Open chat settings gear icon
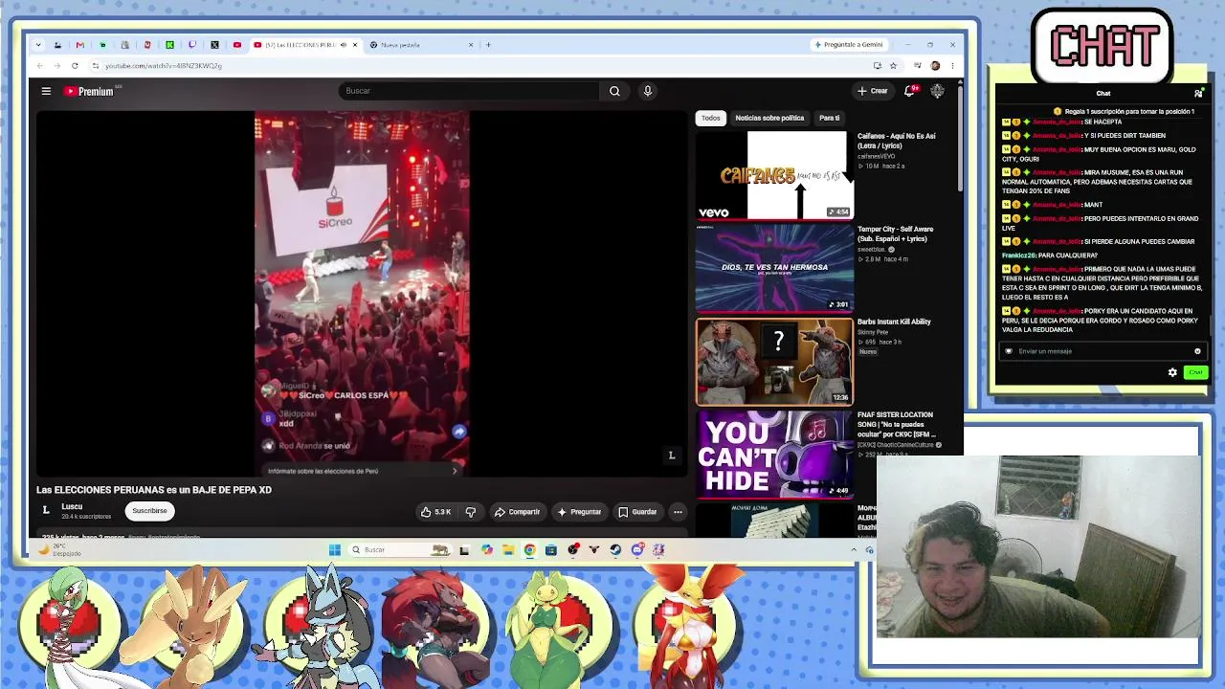Screen dimensions: 1225x689 (x=1172, y=372)
